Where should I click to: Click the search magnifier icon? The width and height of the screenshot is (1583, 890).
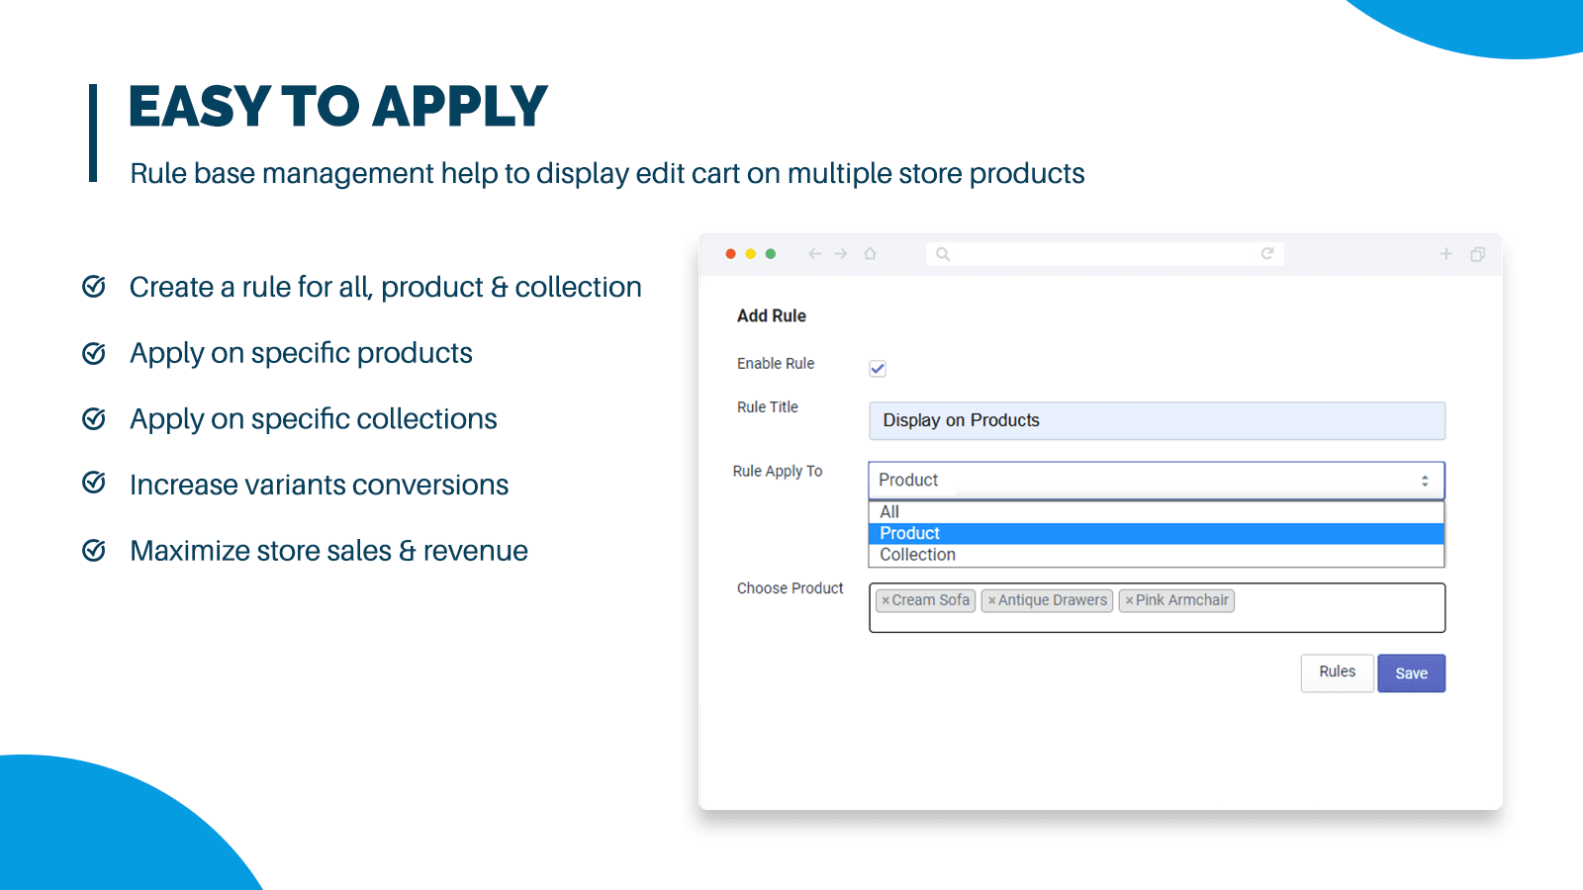pos(943,254)
